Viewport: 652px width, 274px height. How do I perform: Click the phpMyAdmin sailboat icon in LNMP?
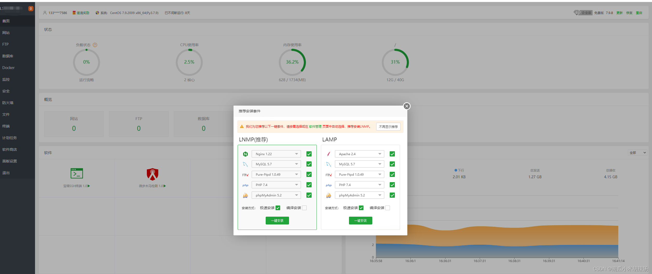(x=245, y=195)
